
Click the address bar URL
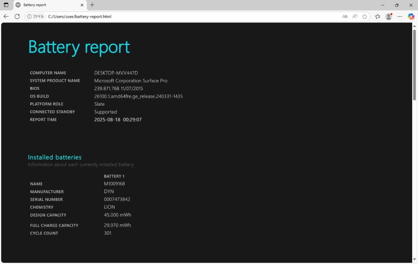79,17
